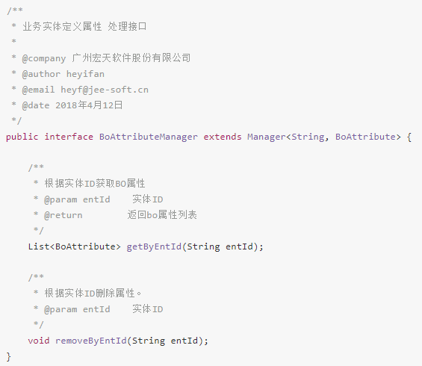Click the 'void' return type keyword
The height and width of the screenshot is (366, 422).
click(39, 341)
